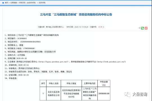Open the ggzy.guizhou.gov.cn link

point(53,62)
